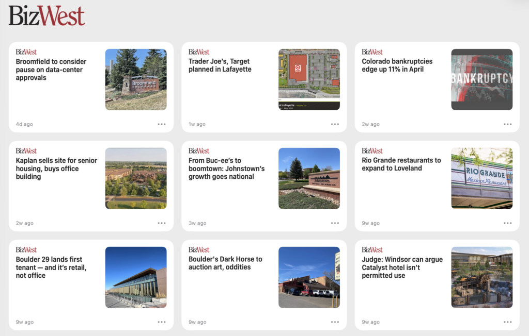Click BizWest source logo on bankruptcies card
Image resolution: width=529 pixels, height=336 pixels.
pos(372,52)
